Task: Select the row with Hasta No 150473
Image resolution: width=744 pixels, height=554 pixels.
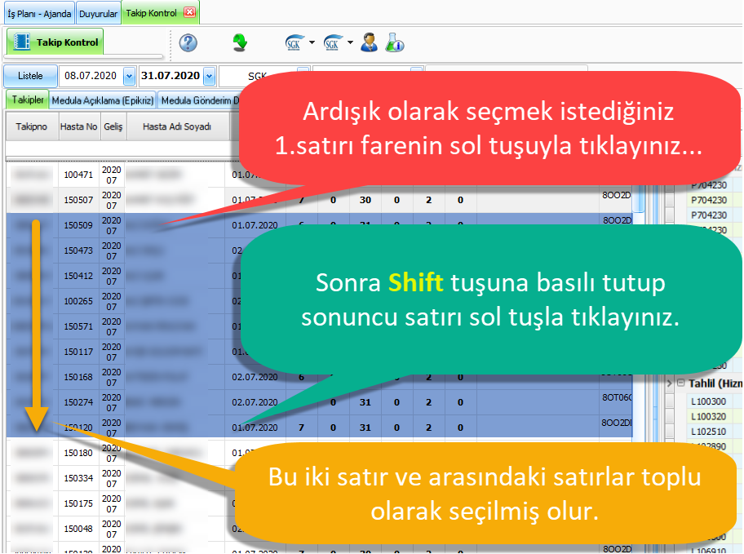Action: (319, 250)
